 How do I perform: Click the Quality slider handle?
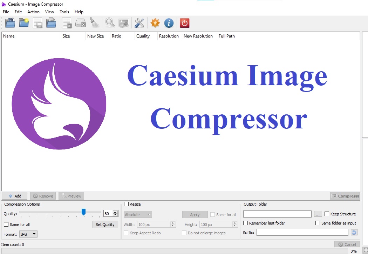point(83,212)
